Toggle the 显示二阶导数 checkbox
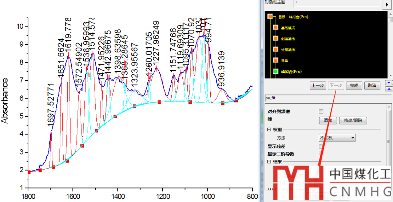Viewport: 393px width, 202px height. tap(321, 154)
